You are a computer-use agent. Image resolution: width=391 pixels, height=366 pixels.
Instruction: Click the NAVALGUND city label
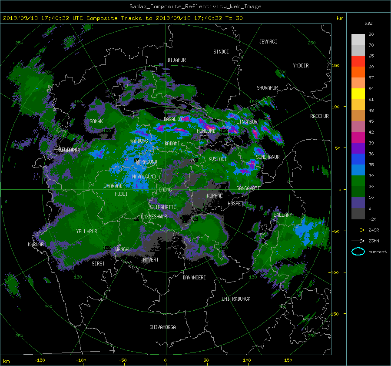[x=144, y=177]
